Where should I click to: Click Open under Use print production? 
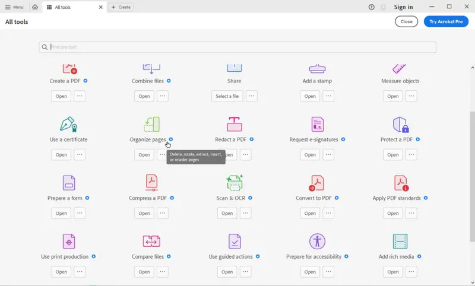pyautogui.click(x=61, y=272)
